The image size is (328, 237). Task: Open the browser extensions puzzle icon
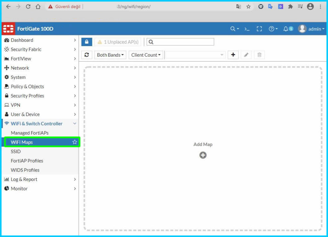[290, 7]
